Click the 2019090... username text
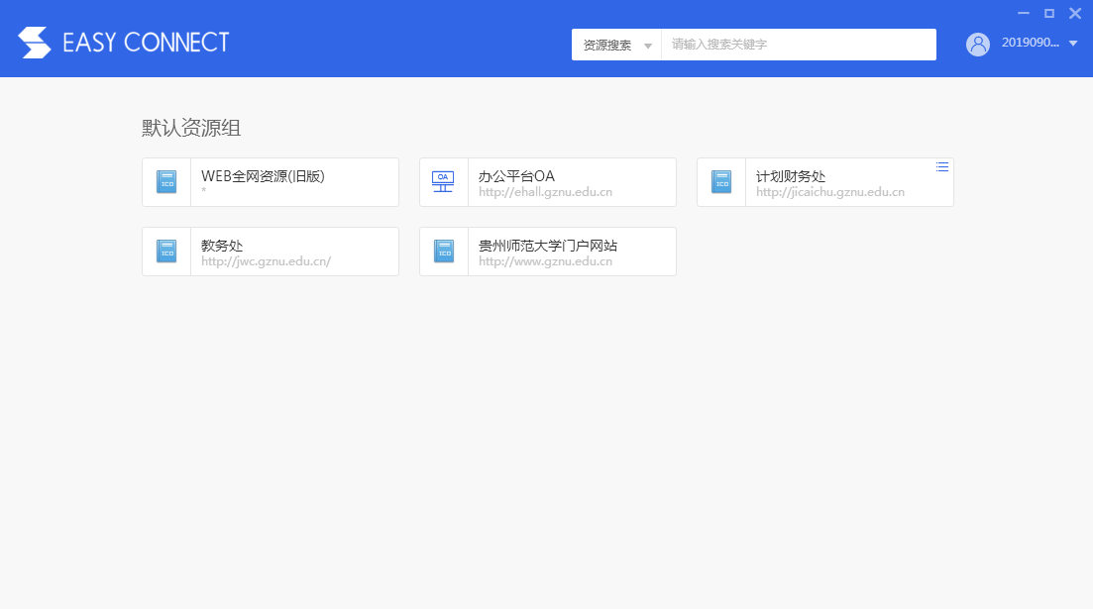This screenshot has height=609, width=1093. pos(1031,43)
